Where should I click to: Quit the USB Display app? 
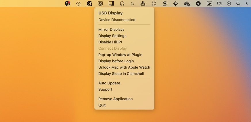(x=102, y=105)
